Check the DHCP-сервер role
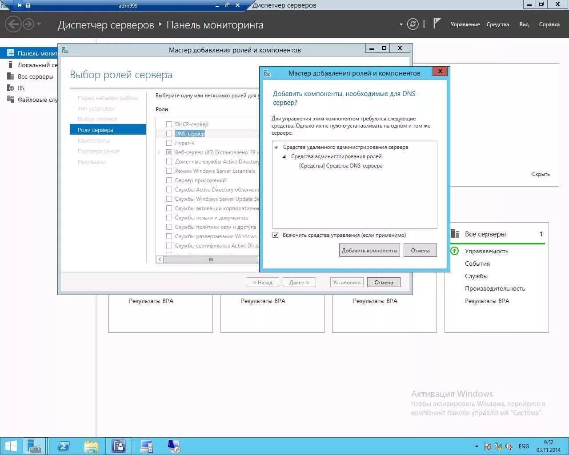The height and width of the screenshot is (455, 569). click(169, 124)
